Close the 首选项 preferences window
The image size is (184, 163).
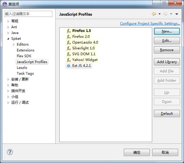pyautogui.click(x=175, y=3)
